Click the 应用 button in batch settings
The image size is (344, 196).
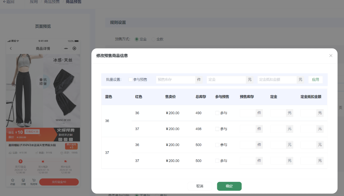(x=315, y=80)
